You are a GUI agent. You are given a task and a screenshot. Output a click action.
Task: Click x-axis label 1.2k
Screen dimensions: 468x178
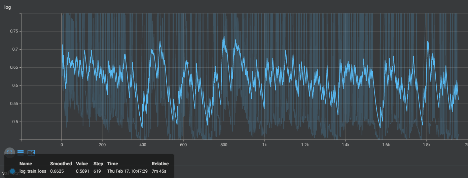305,145
